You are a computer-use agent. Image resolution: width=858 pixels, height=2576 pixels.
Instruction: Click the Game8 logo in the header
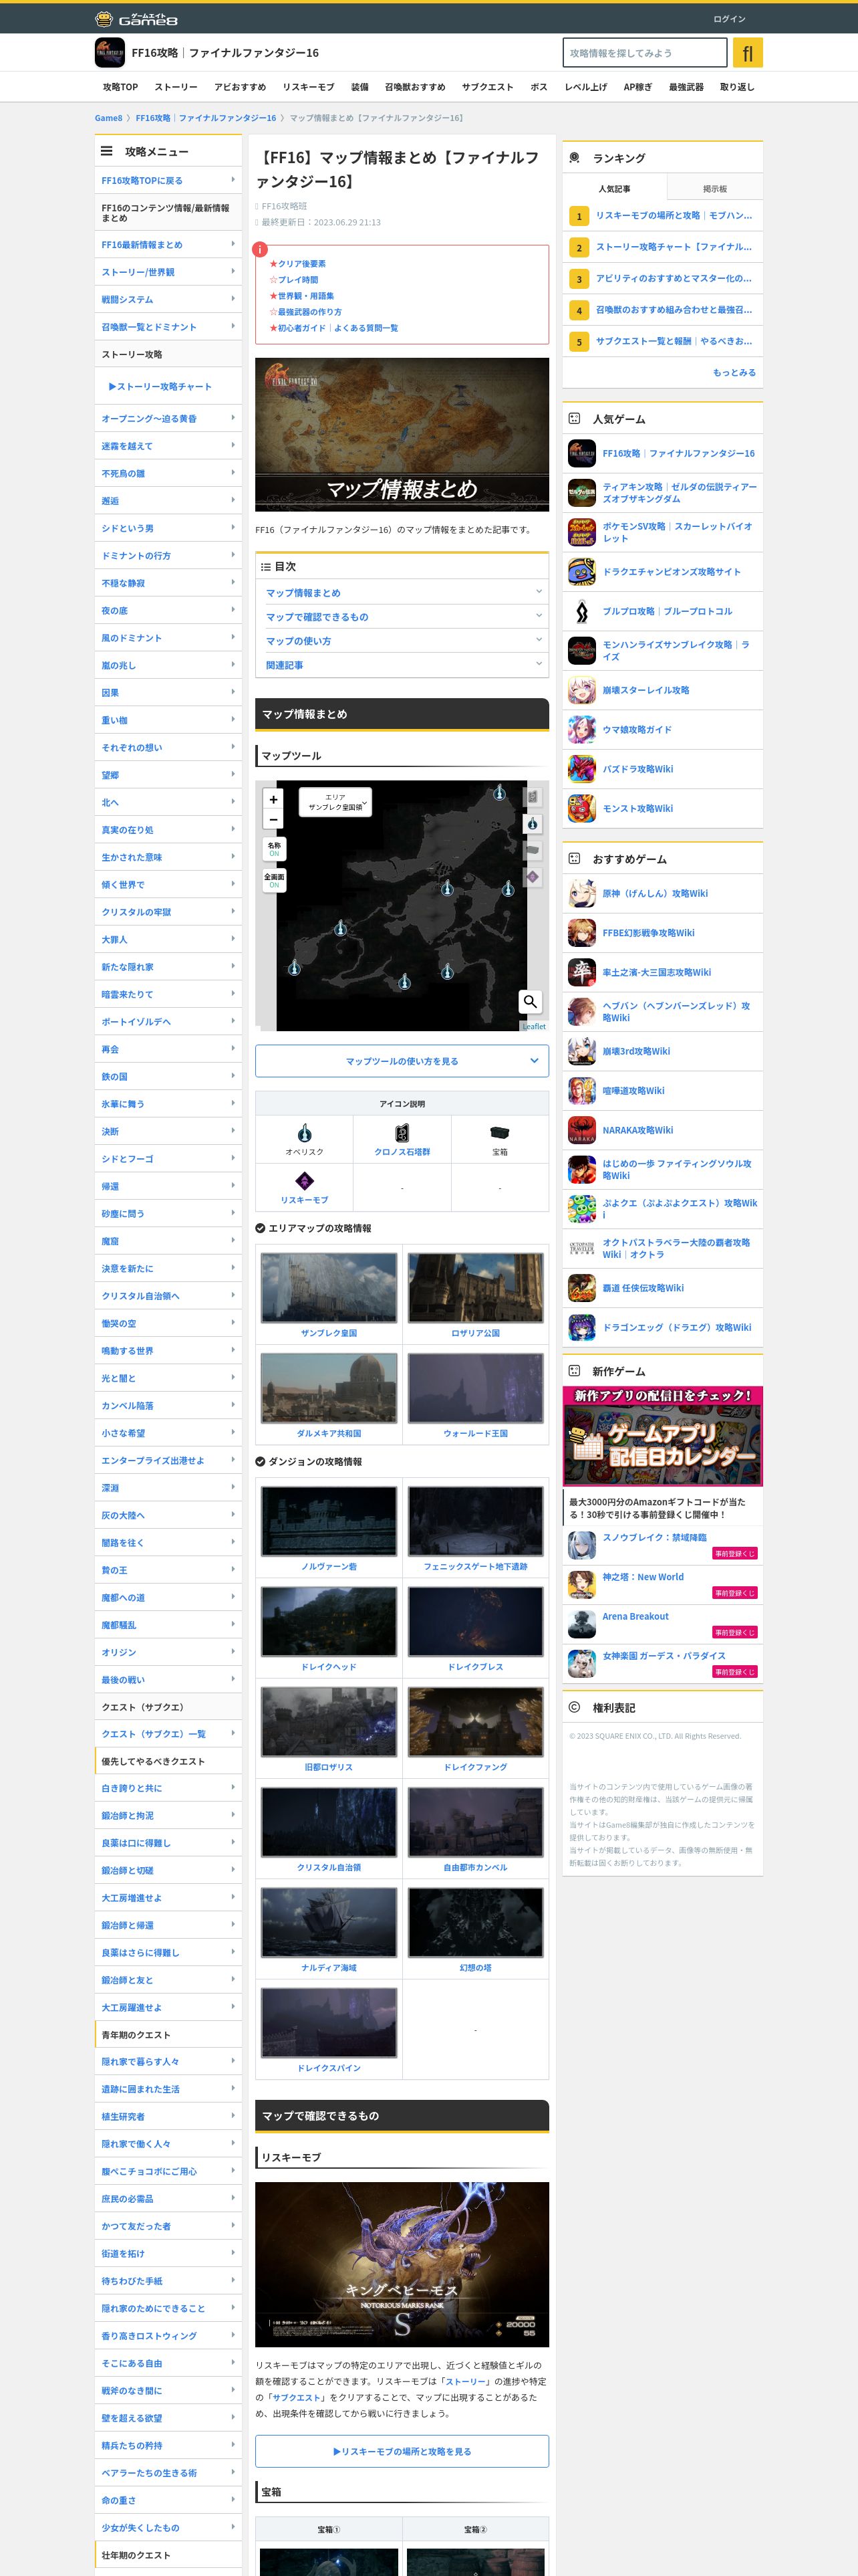click(x=136, y=19)
